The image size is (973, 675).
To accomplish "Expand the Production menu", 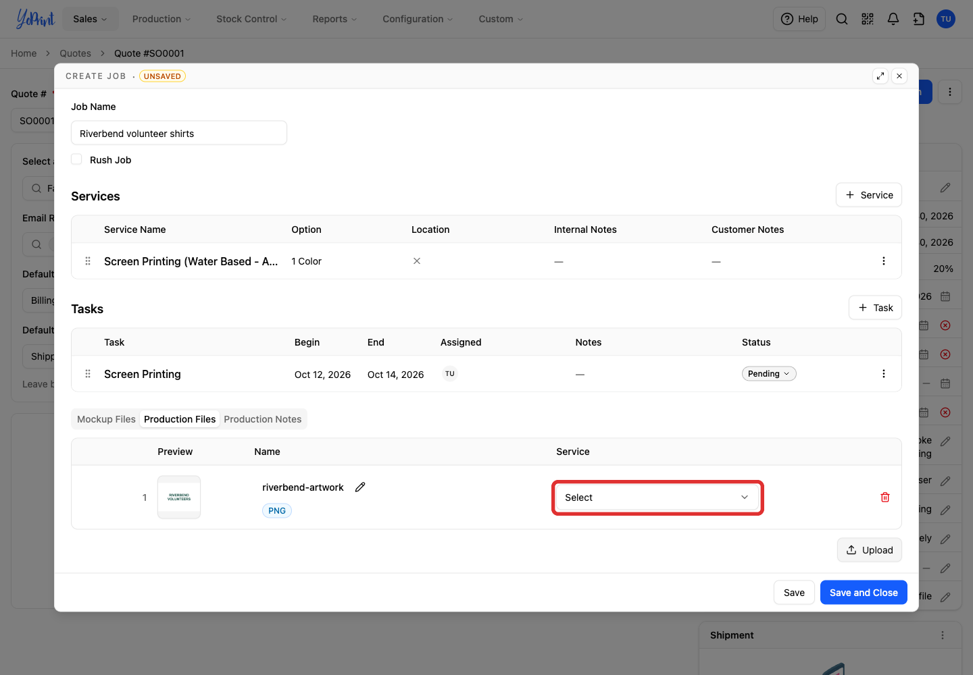I will click(x=161, y=19).
